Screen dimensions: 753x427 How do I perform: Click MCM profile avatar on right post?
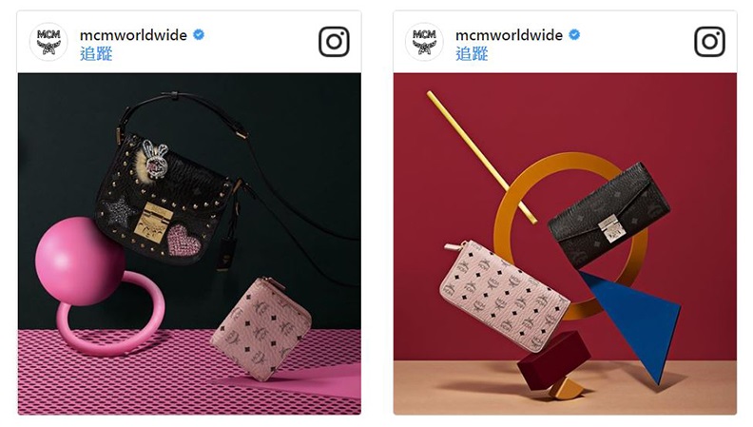tap(424, 42)
